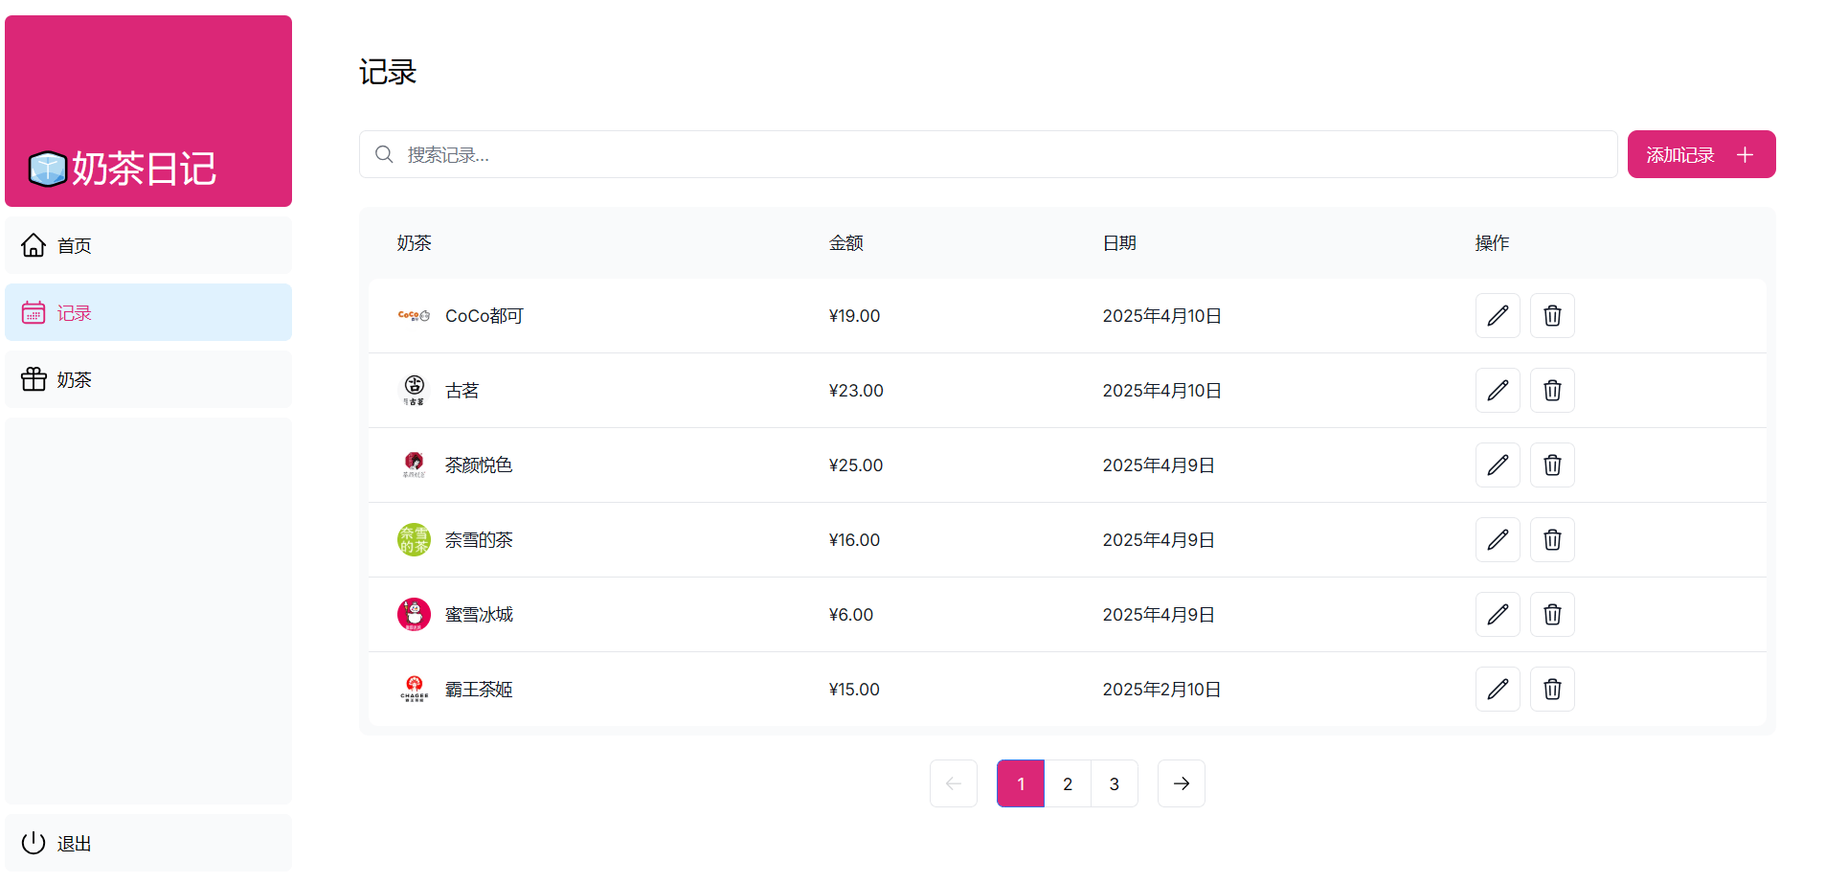Click the ice cube icon in 奈茶日记 header
Image resolution: width=1825 pixels, height=884 pixels.
47,169
